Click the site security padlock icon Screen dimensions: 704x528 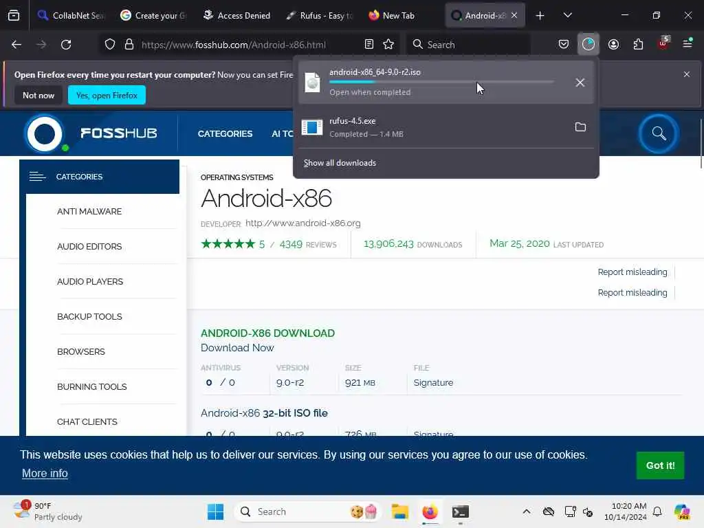click(129, 45)
